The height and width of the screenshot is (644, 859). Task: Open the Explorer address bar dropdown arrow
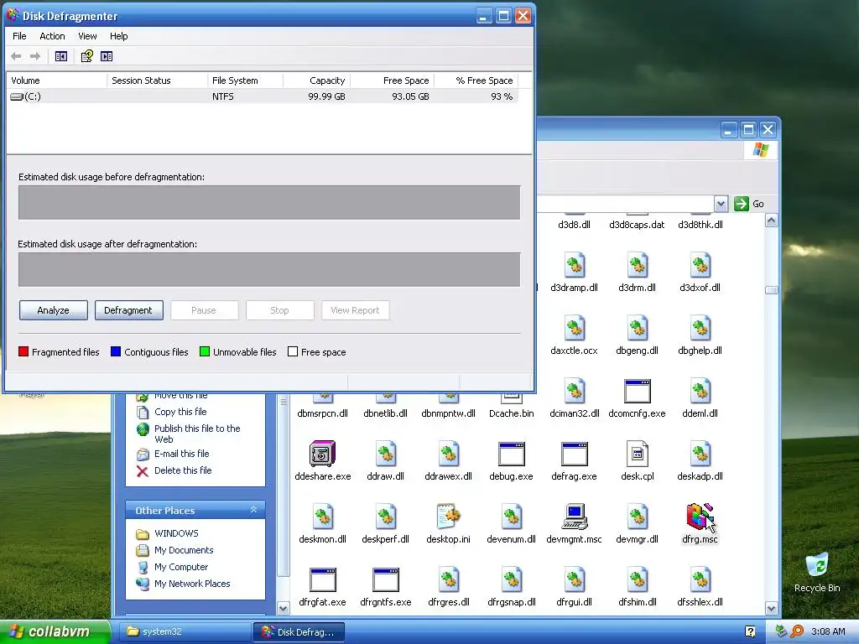point(721,204)
